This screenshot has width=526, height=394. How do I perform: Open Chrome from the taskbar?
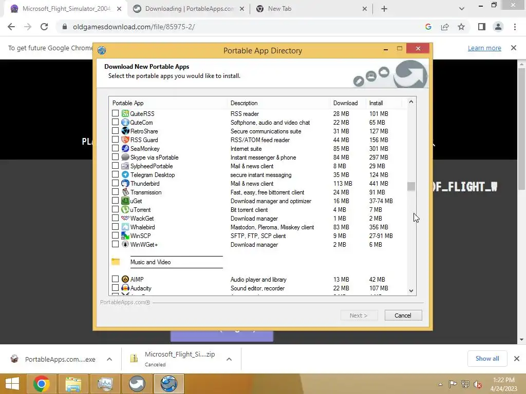coord(41,384)
